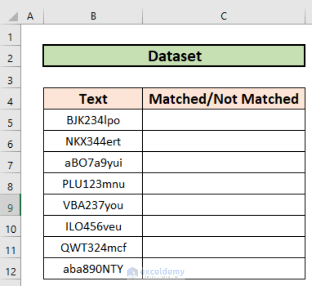Select cell containing QWT324mcf
Image resolution: width=312 pixels, height=286 pixels.
(93, 248)
